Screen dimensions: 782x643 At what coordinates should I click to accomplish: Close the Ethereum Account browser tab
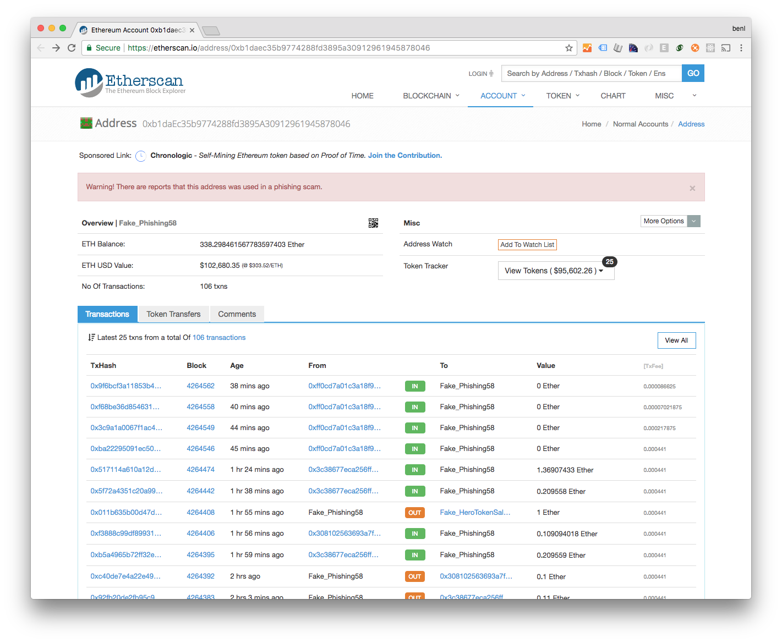(x=192, y=30)
